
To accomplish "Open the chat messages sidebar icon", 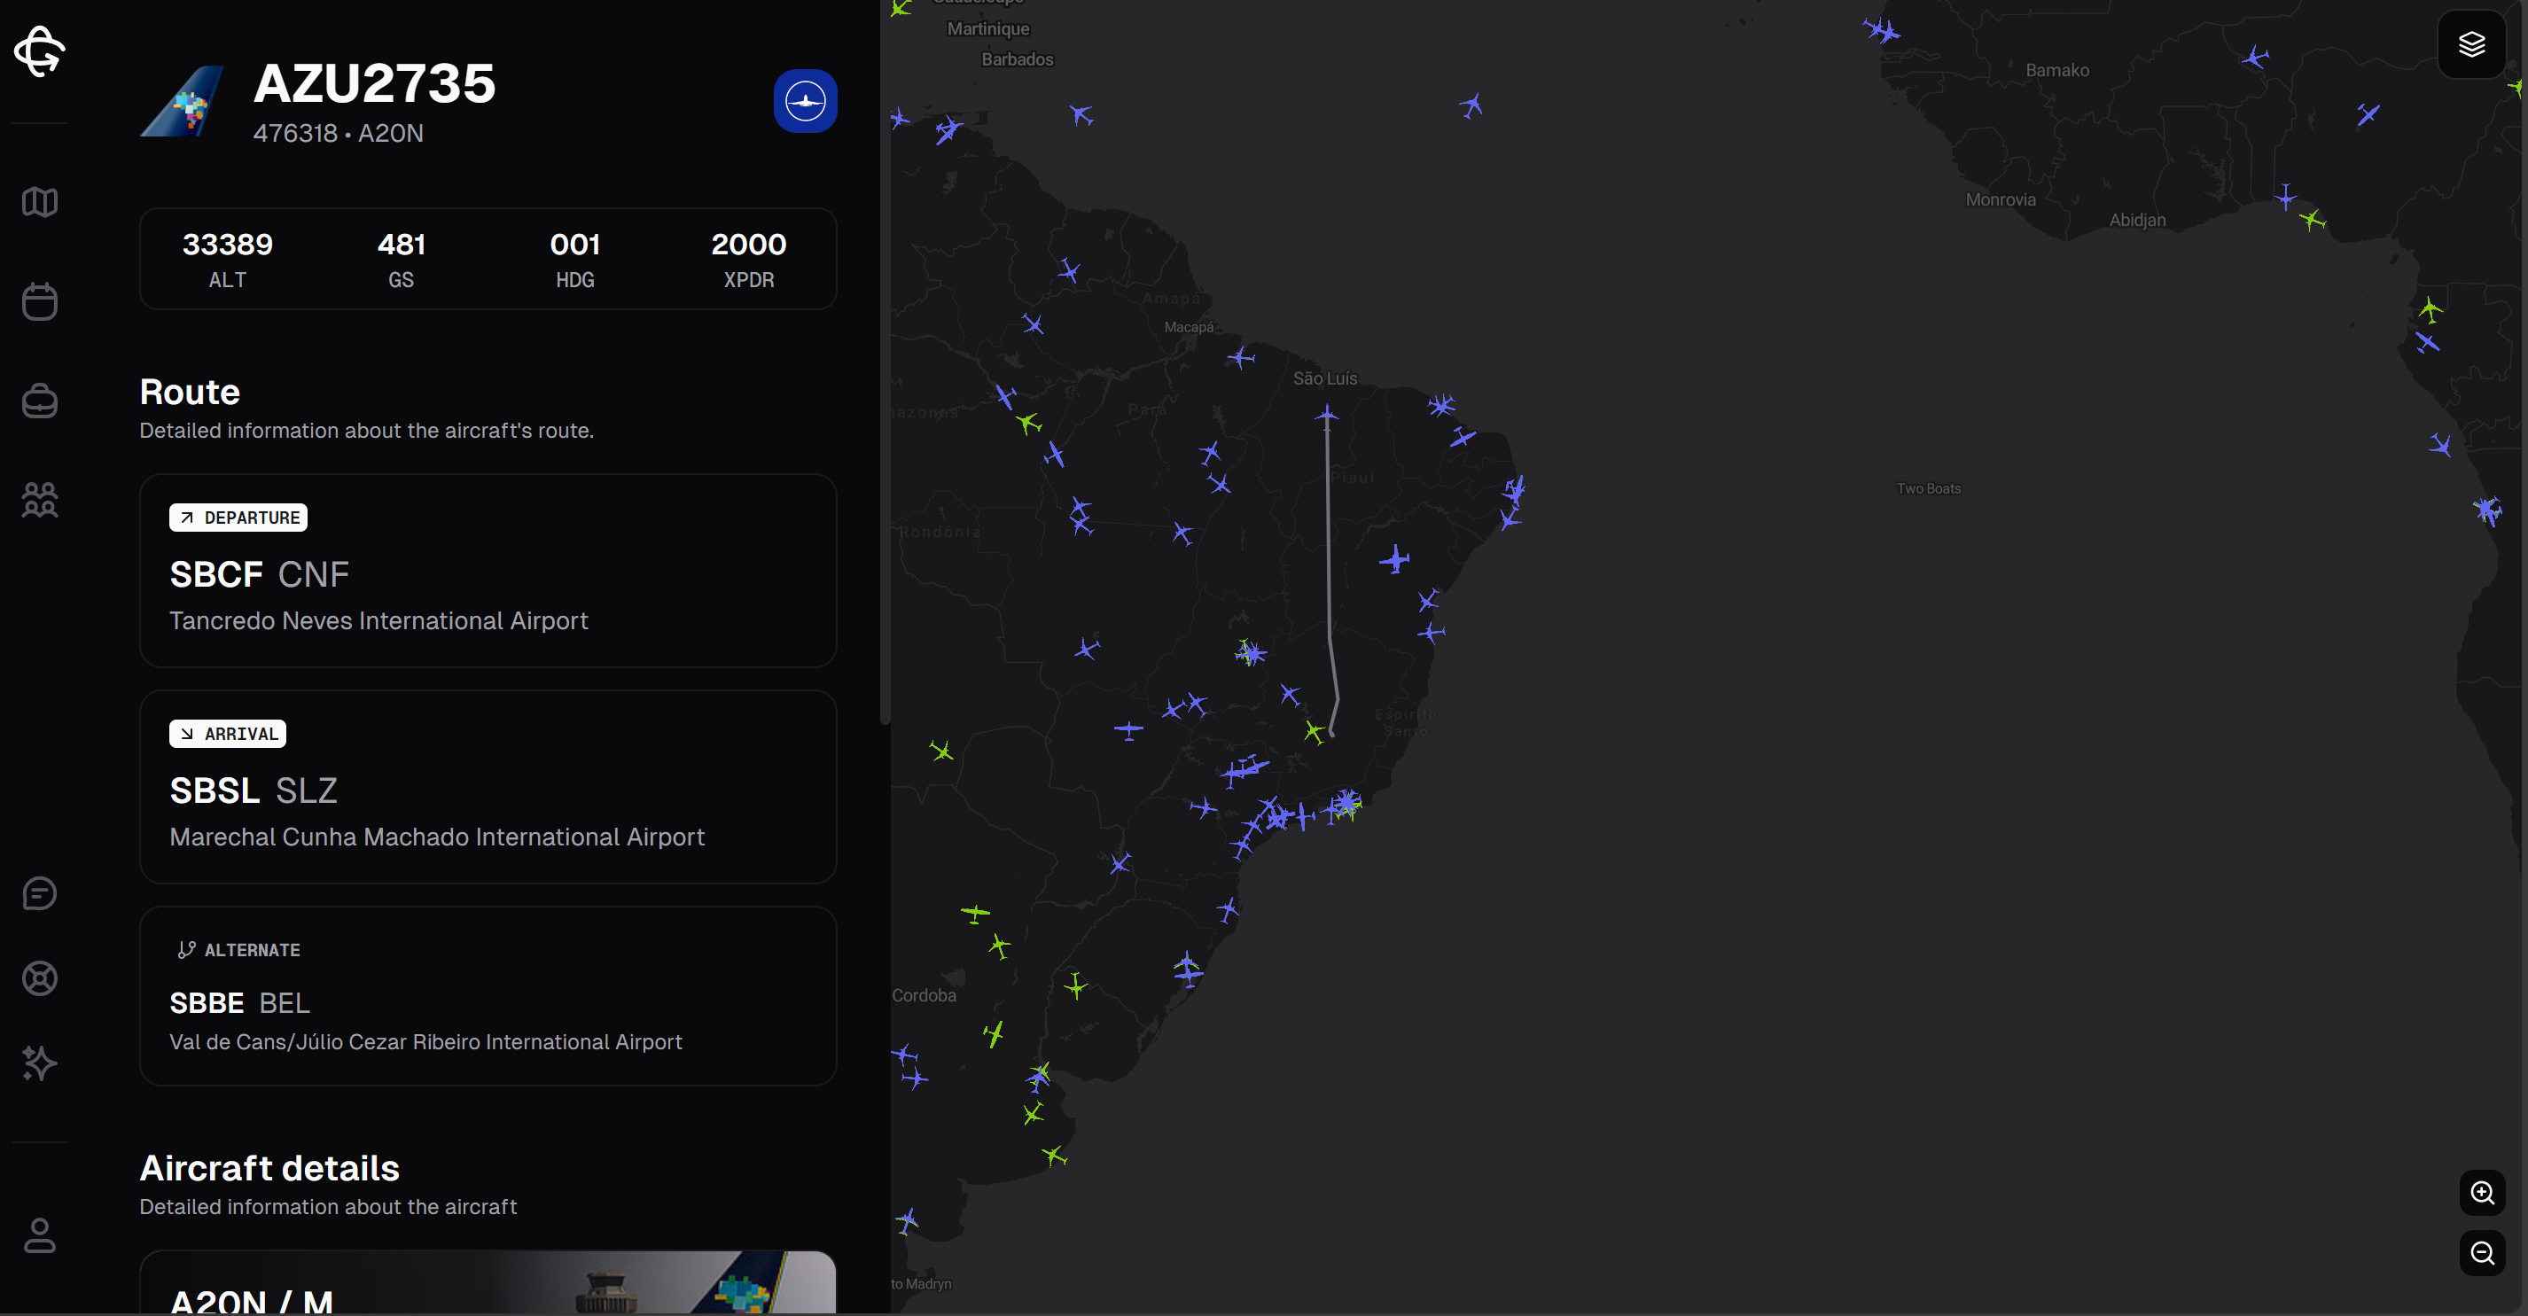I will pos(39,893).
